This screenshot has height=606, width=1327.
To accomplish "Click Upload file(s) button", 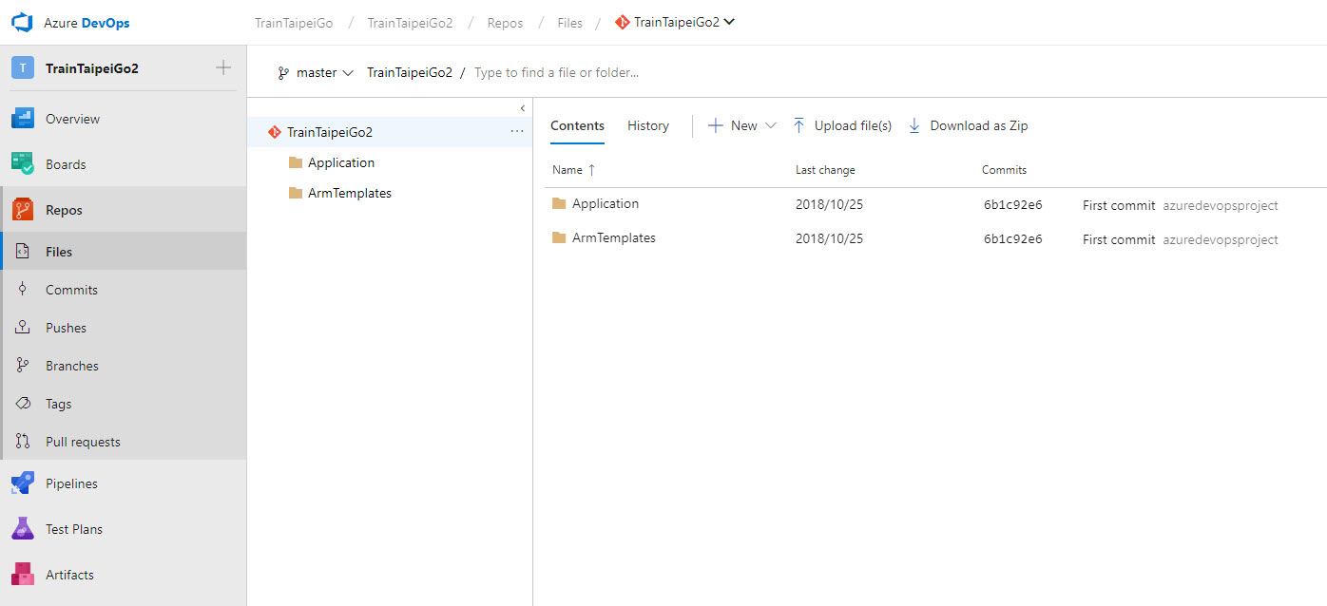I will point(842,125).
